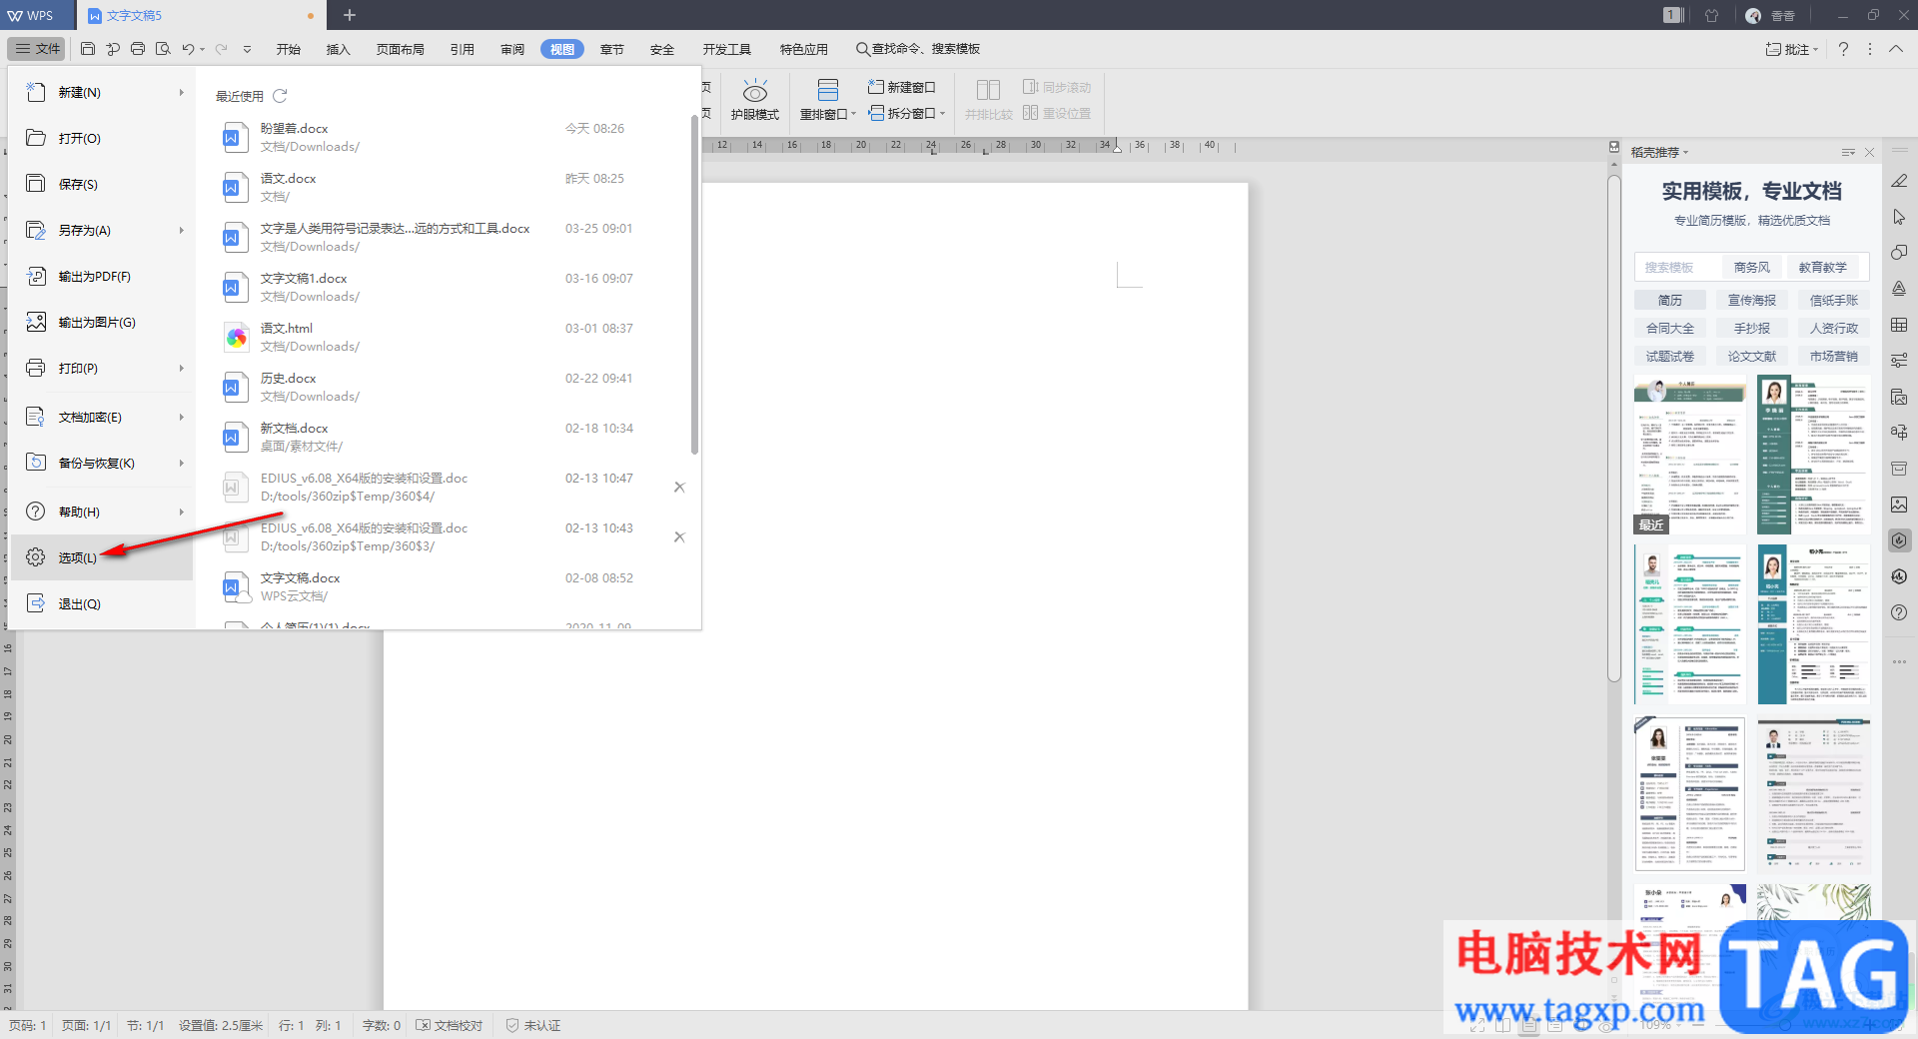Click the Save (保存) menu entry

coord(100,184)
